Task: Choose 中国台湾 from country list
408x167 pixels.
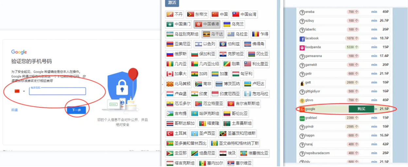Action: (x=244, y=14)
